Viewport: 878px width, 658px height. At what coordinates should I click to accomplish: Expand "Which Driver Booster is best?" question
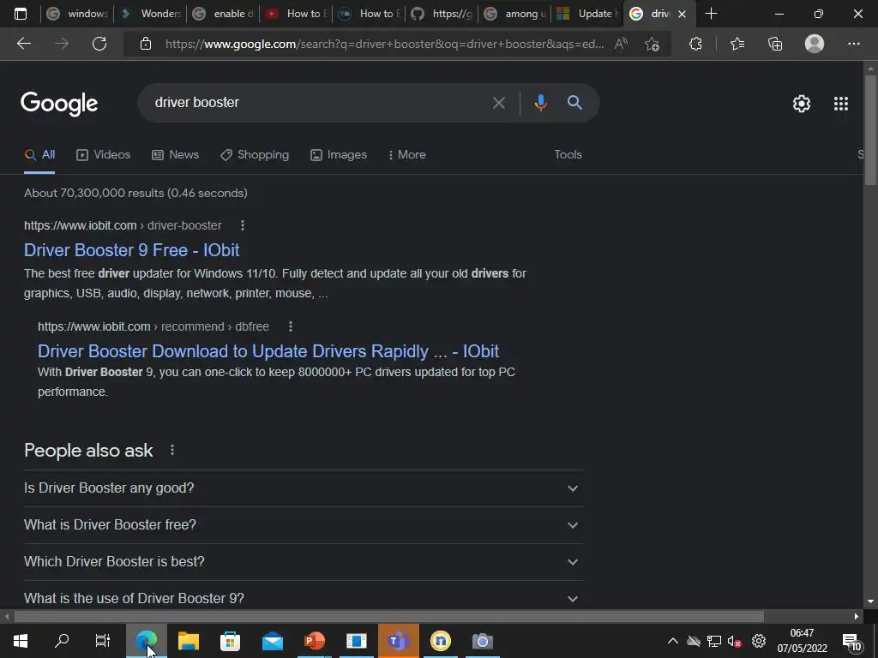[303, 562]
